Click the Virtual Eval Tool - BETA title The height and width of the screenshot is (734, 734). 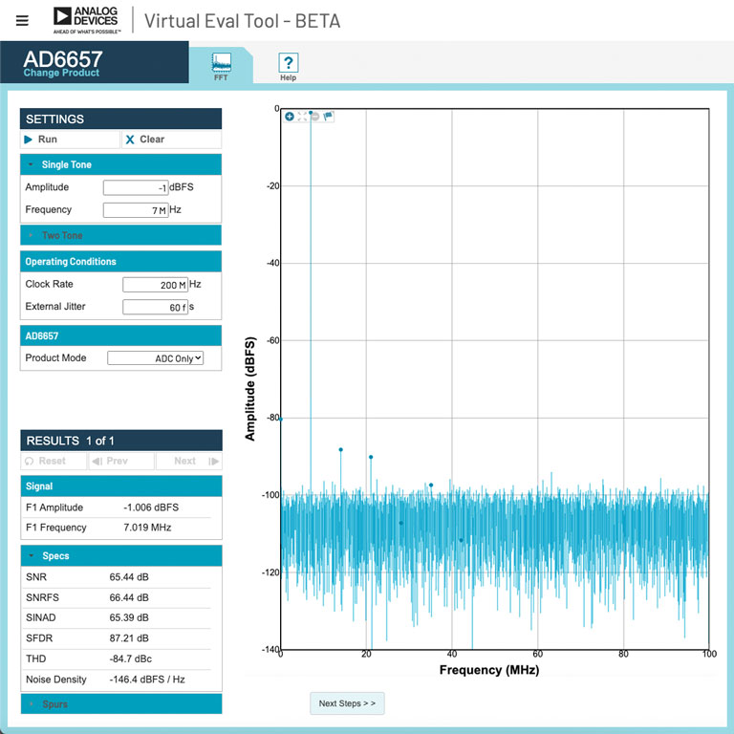point(242,21)
